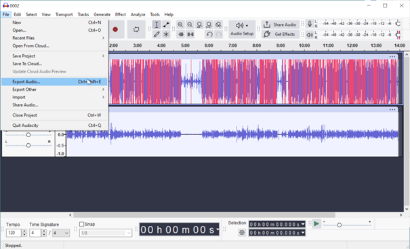Open selection end time format dropdown
This screenshot has height=249, width=410.
[303, 233]
